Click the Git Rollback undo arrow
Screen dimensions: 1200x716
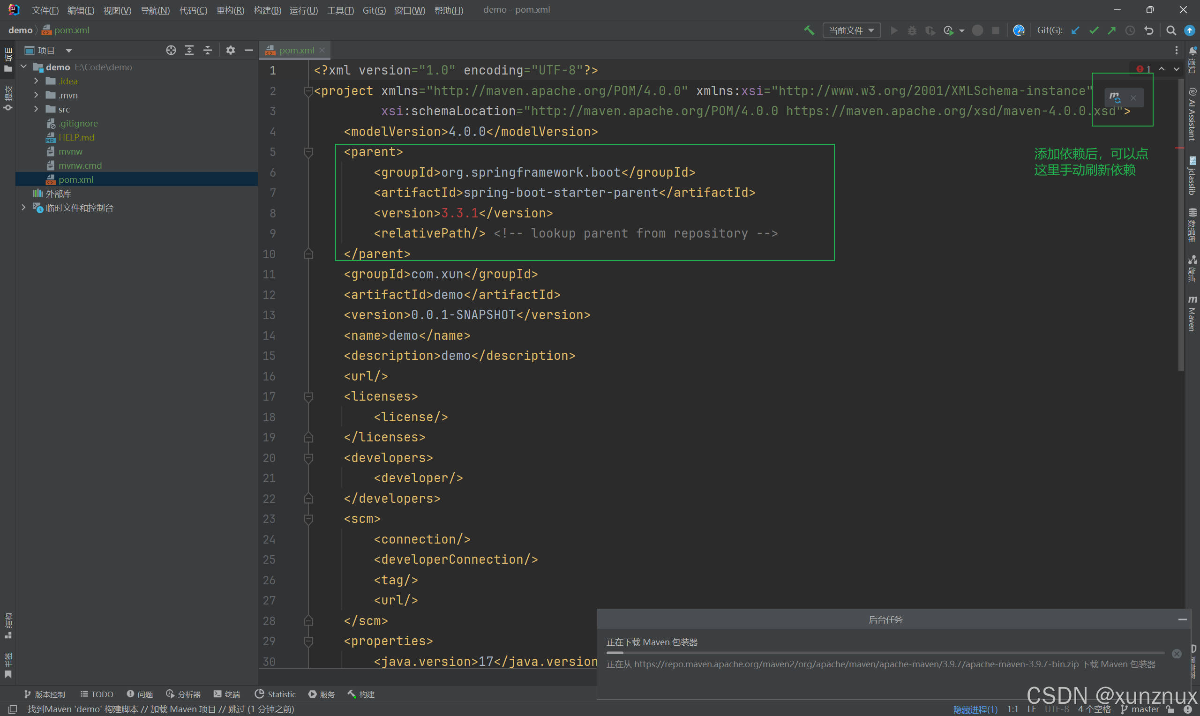tap(1149, 30)
